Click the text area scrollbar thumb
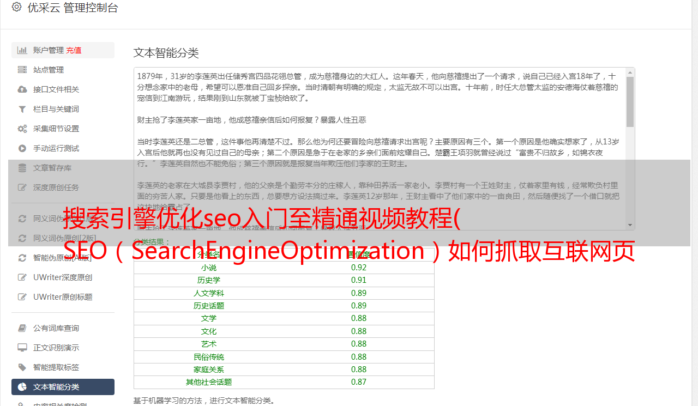This screenshot has width=698, height=406. pos(630,102)
